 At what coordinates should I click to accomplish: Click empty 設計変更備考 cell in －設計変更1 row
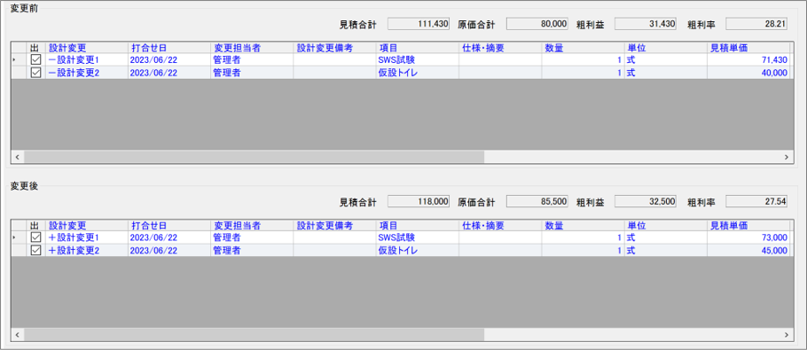coord(334,60)
